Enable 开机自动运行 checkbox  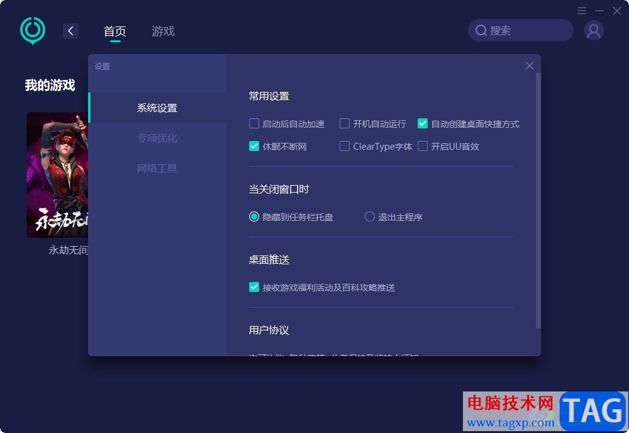point(345,123)
